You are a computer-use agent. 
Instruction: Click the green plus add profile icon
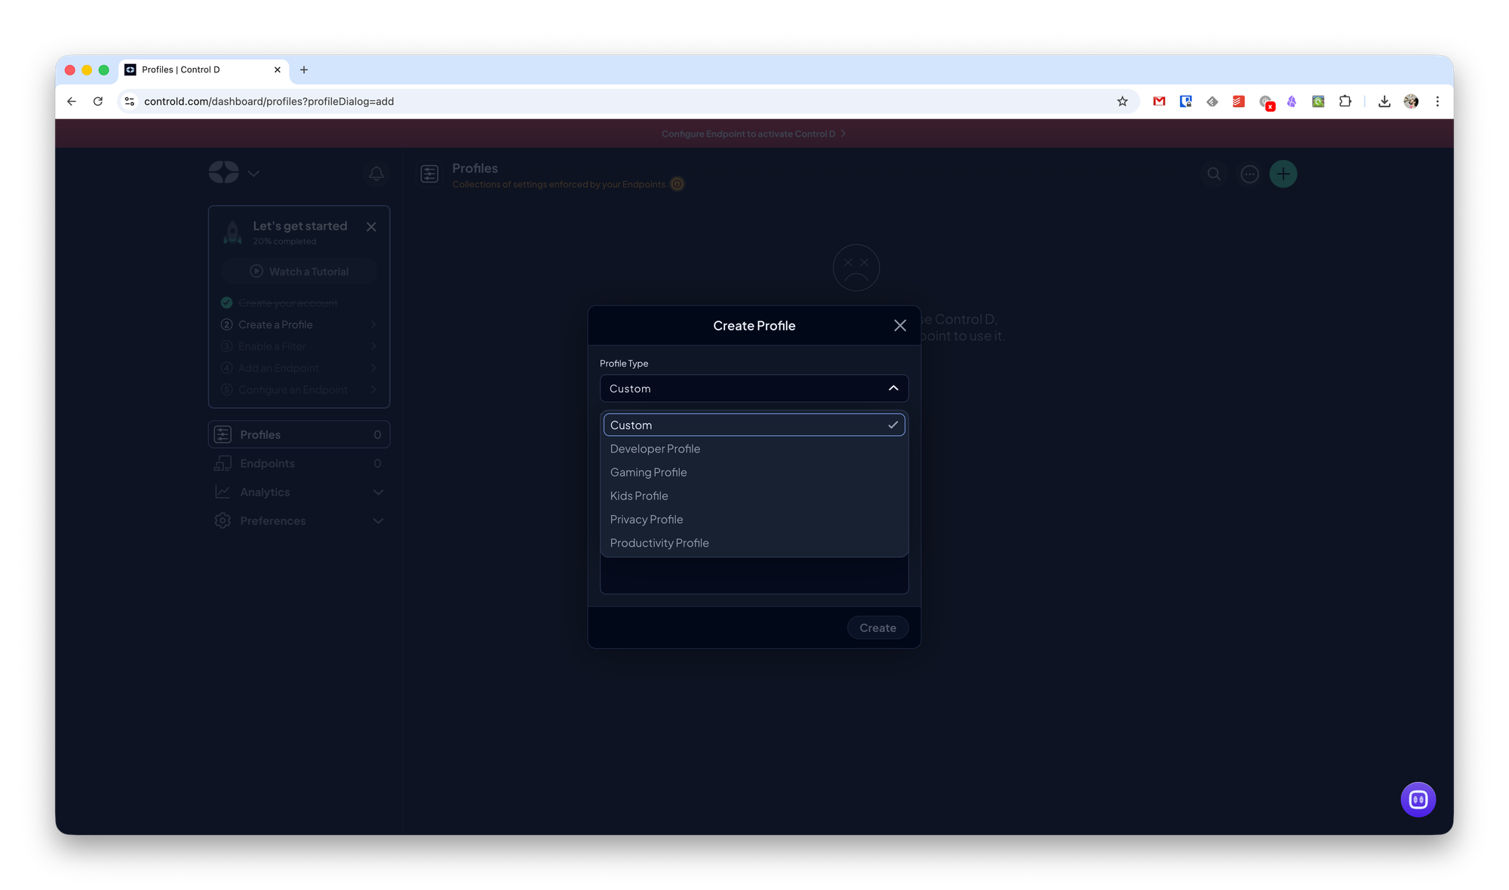(x=1283, y=174)
